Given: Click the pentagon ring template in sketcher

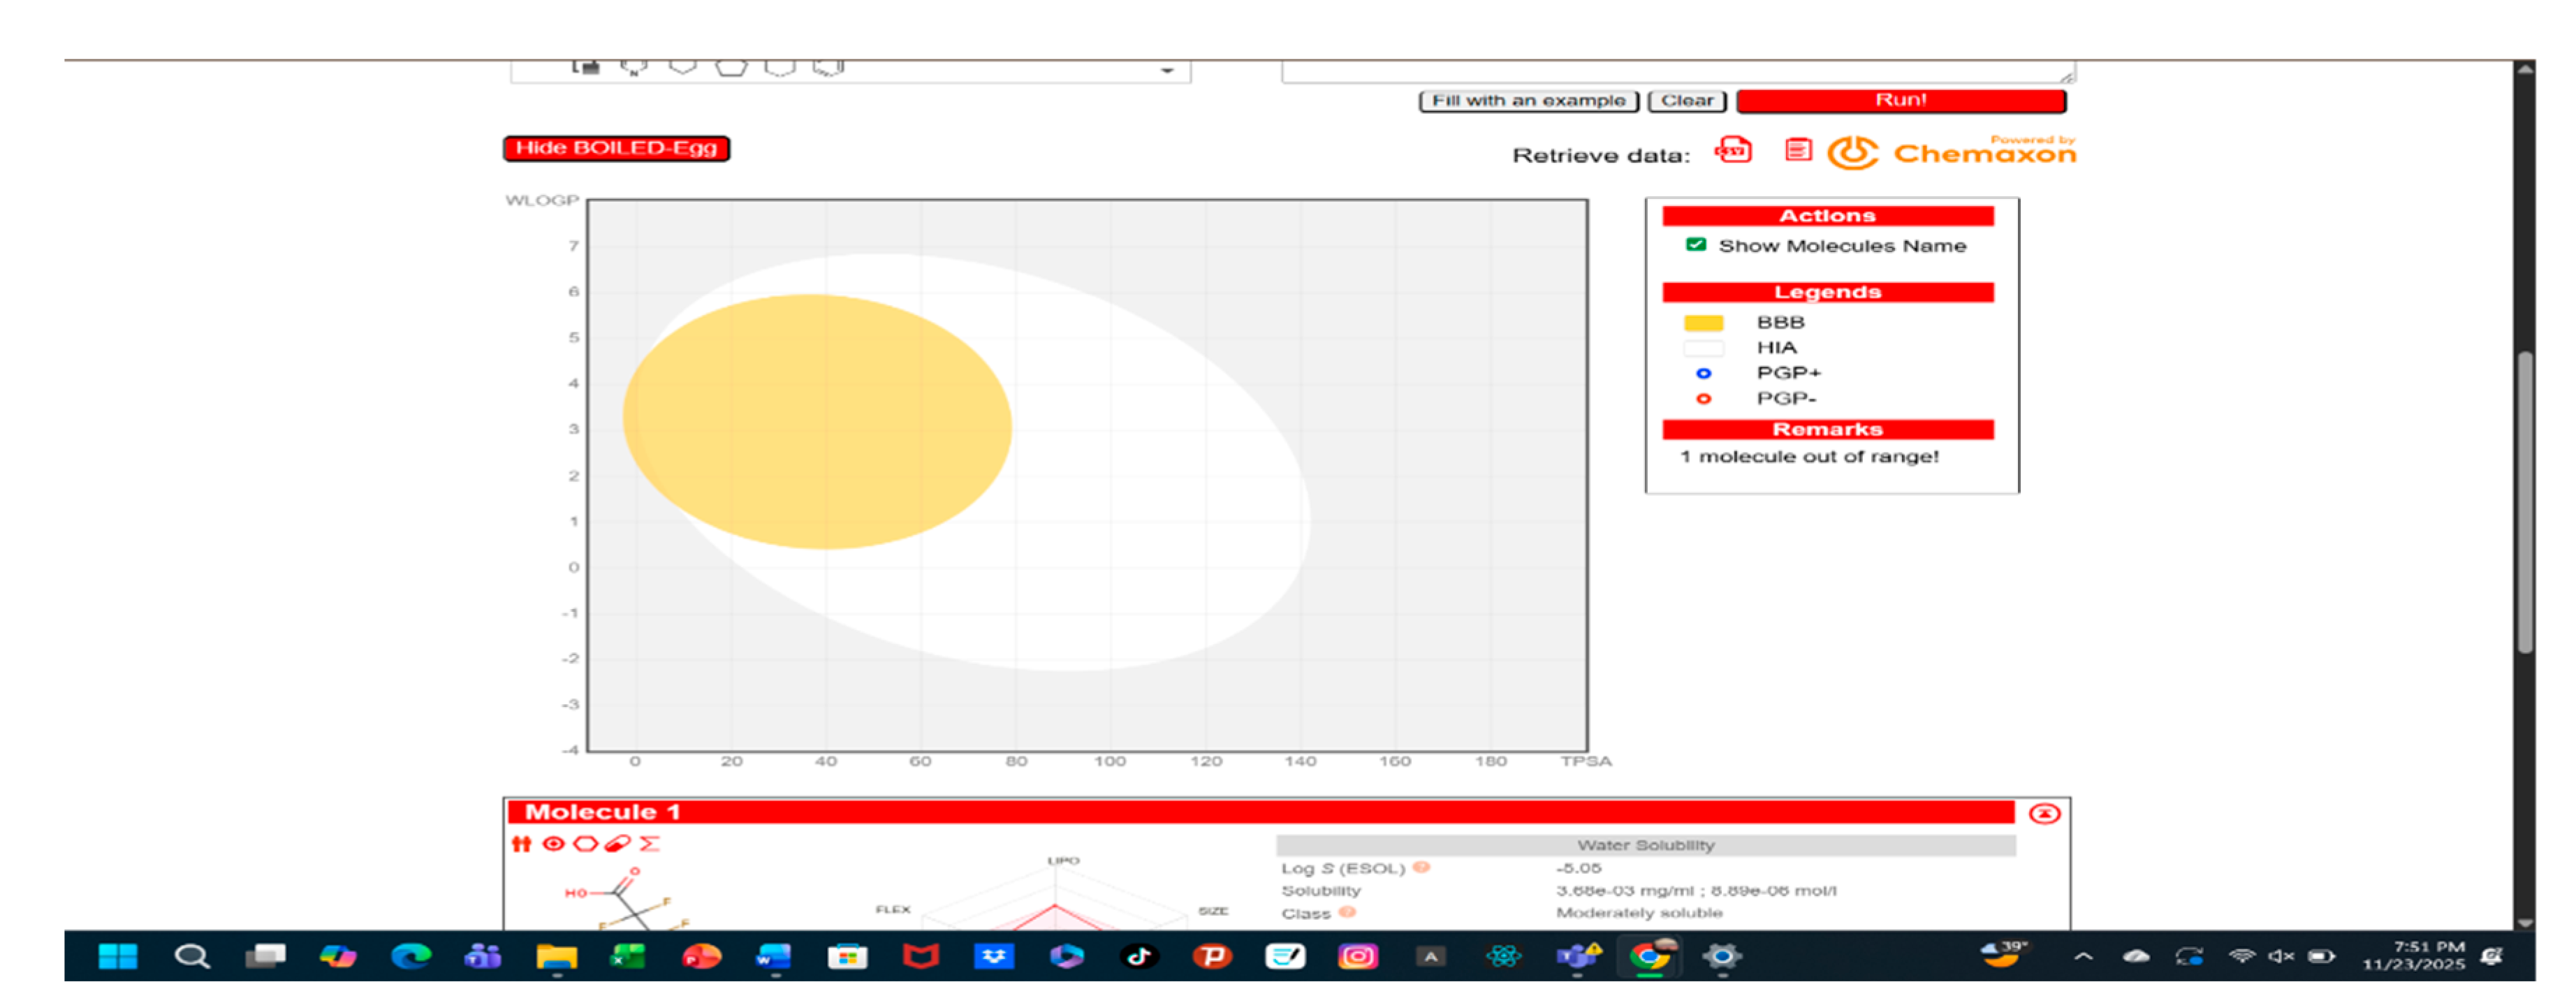Looking at the screenshot, I should pos(731,67).
